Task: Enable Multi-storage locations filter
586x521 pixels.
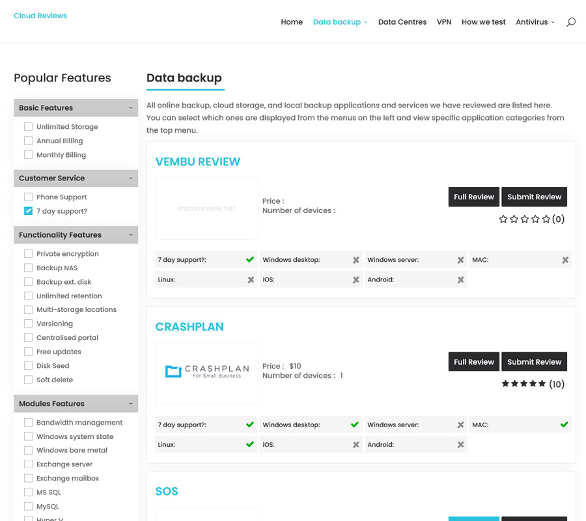Action: pos(28,310)
